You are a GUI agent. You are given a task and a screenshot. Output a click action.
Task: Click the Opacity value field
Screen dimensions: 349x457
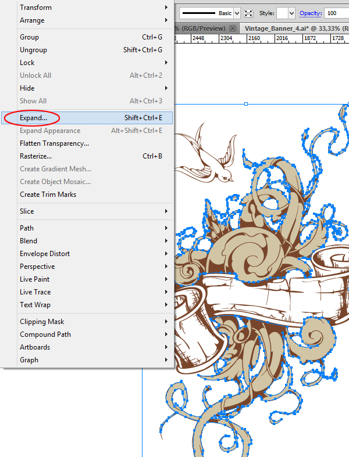336,13
